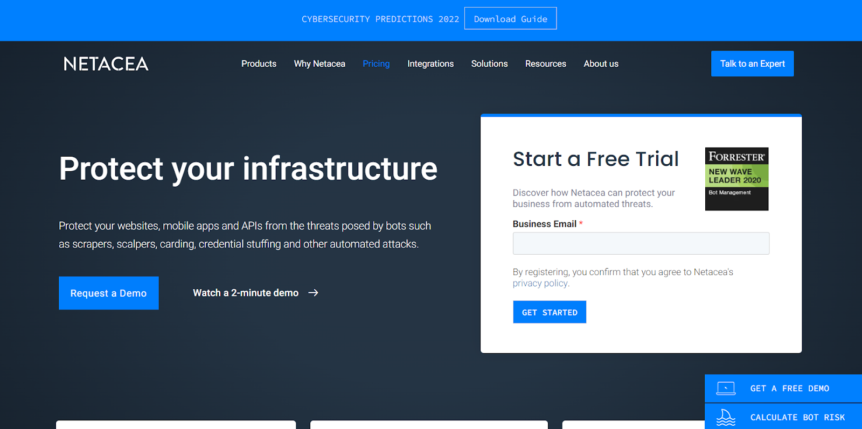Click the Start a Free Trial heading
Viewport: 862px width, 429px height.
coord(595,159)
